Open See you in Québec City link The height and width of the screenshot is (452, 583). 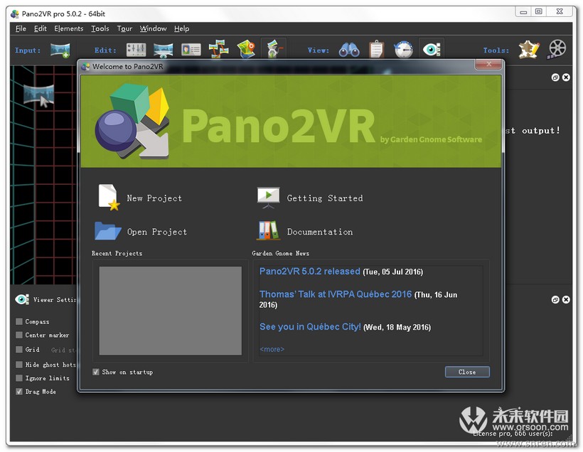310,327
